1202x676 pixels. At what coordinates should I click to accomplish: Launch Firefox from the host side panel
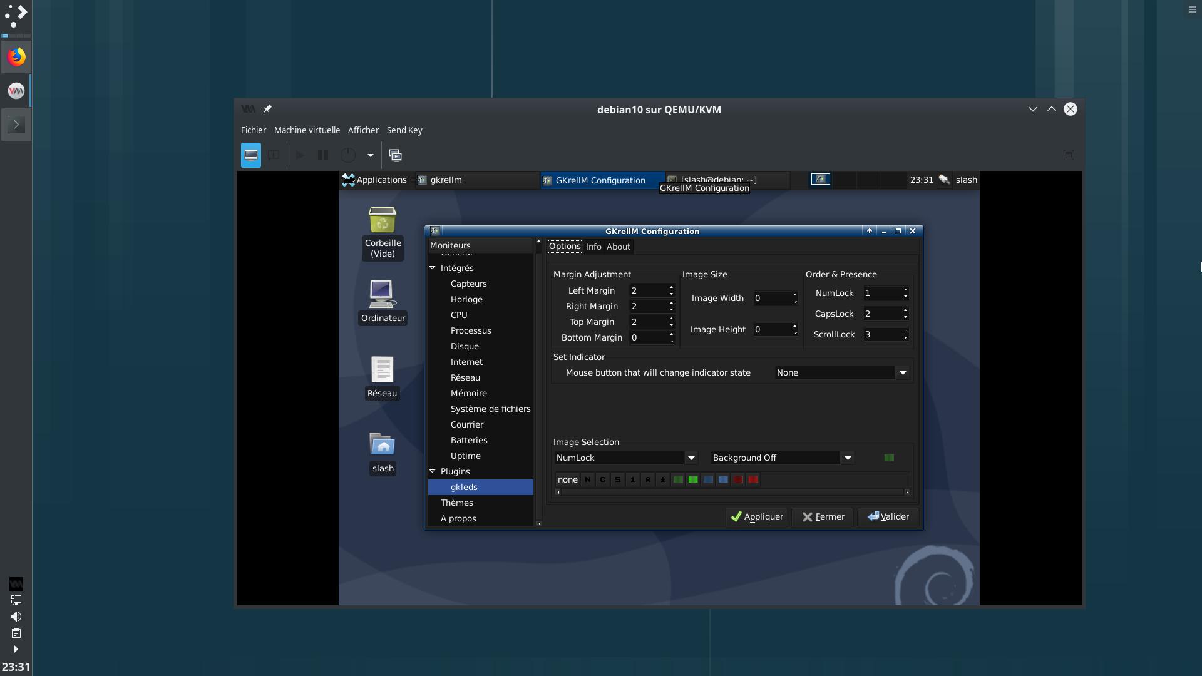(x=16, y=57)
